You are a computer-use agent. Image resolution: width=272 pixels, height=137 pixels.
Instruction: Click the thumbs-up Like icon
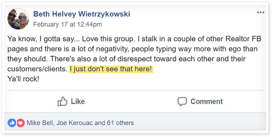pos(62,101)
